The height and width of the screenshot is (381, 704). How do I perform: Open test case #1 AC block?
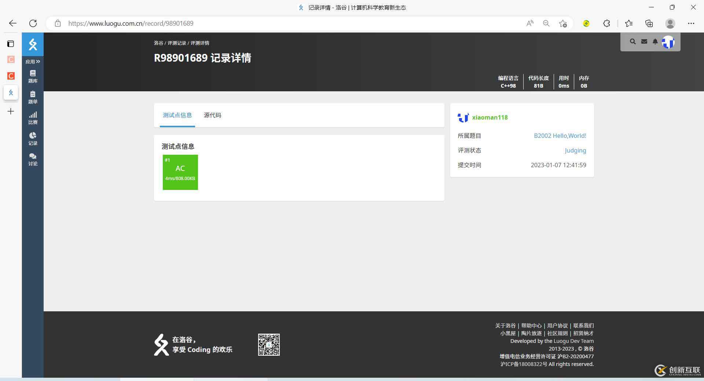click(x=180, y=172)
